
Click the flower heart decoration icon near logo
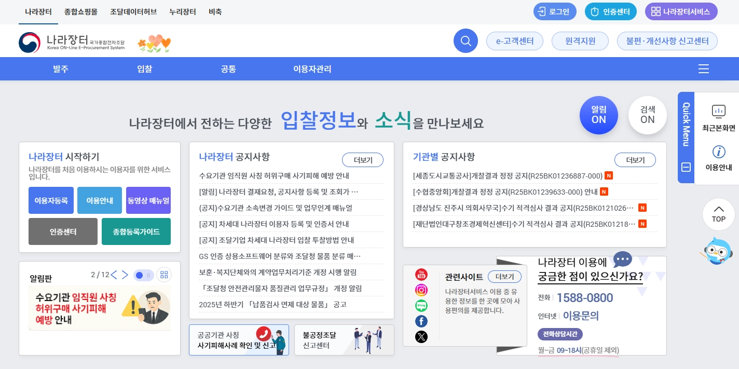(x=154, y=44)
